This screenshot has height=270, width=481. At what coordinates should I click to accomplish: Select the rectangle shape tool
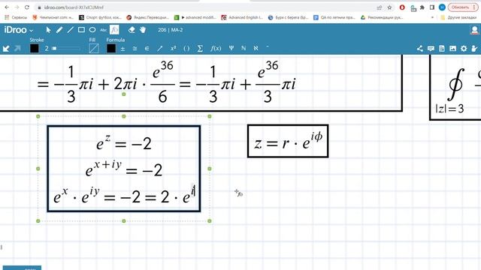81,30
